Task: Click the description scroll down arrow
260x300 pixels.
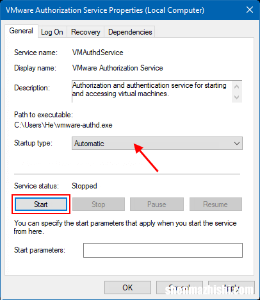Action: coord(236,97)
